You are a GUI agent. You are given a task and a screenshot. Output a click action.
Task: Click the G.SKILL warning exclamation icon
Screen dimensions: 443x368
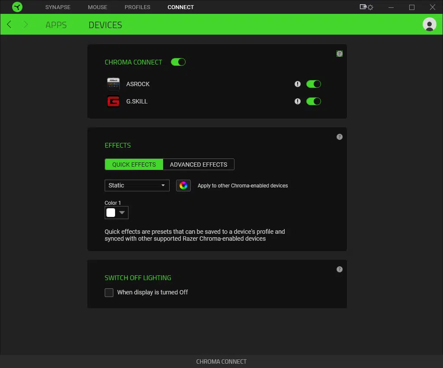point(297,101)
